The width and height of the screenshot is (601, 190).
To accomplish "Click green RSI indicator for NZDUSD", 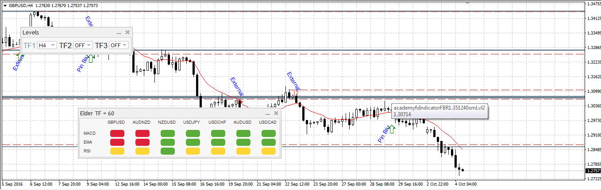I will pyautogui.click(x=167, y=151).
